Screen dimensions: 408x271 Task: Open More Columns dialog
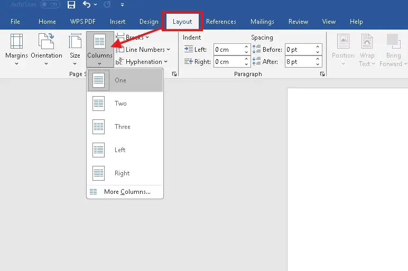(125, 192)
